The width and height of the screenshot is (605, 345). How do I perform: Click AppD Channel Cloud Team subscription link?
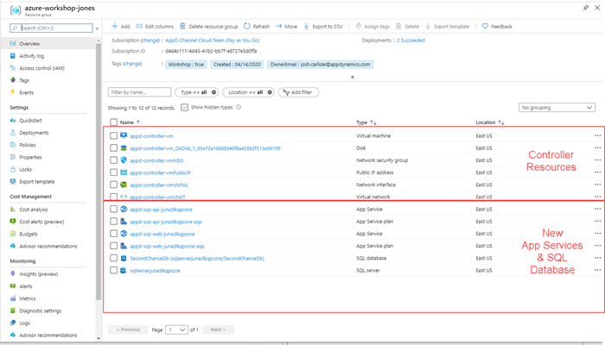pyautogui.click(x=213, y=41)
